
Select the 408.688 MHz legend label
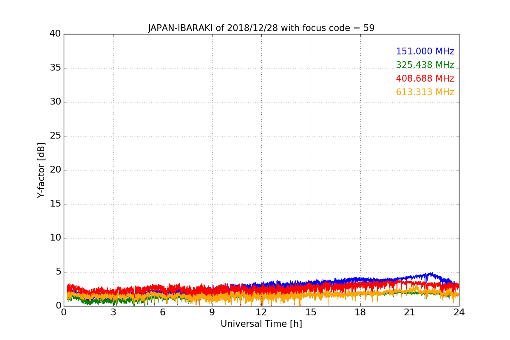(x=425, y=79)
